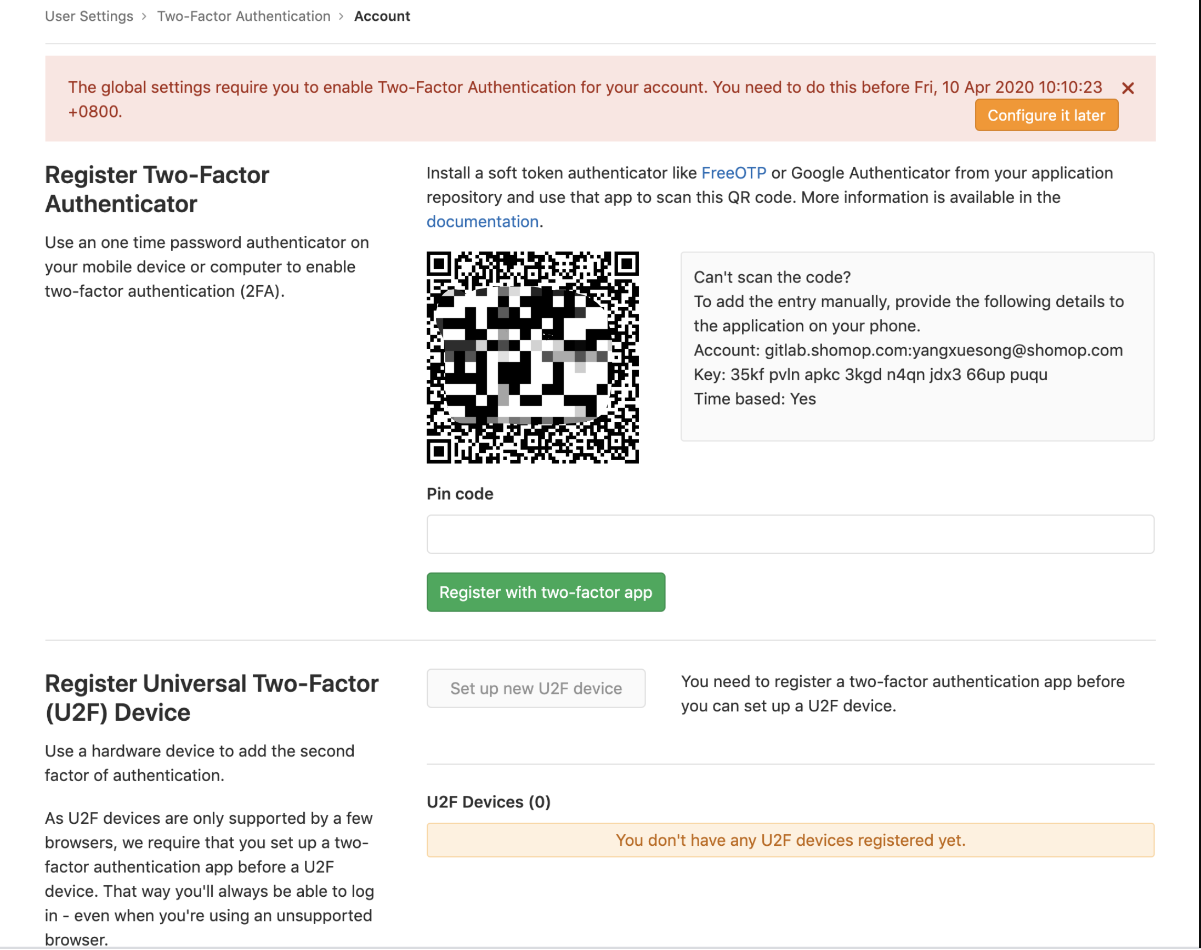
Task: Click the chevron after Two-Factor Authentication breadcrumb
Action: pyautogui.click(x=342, y=16)
